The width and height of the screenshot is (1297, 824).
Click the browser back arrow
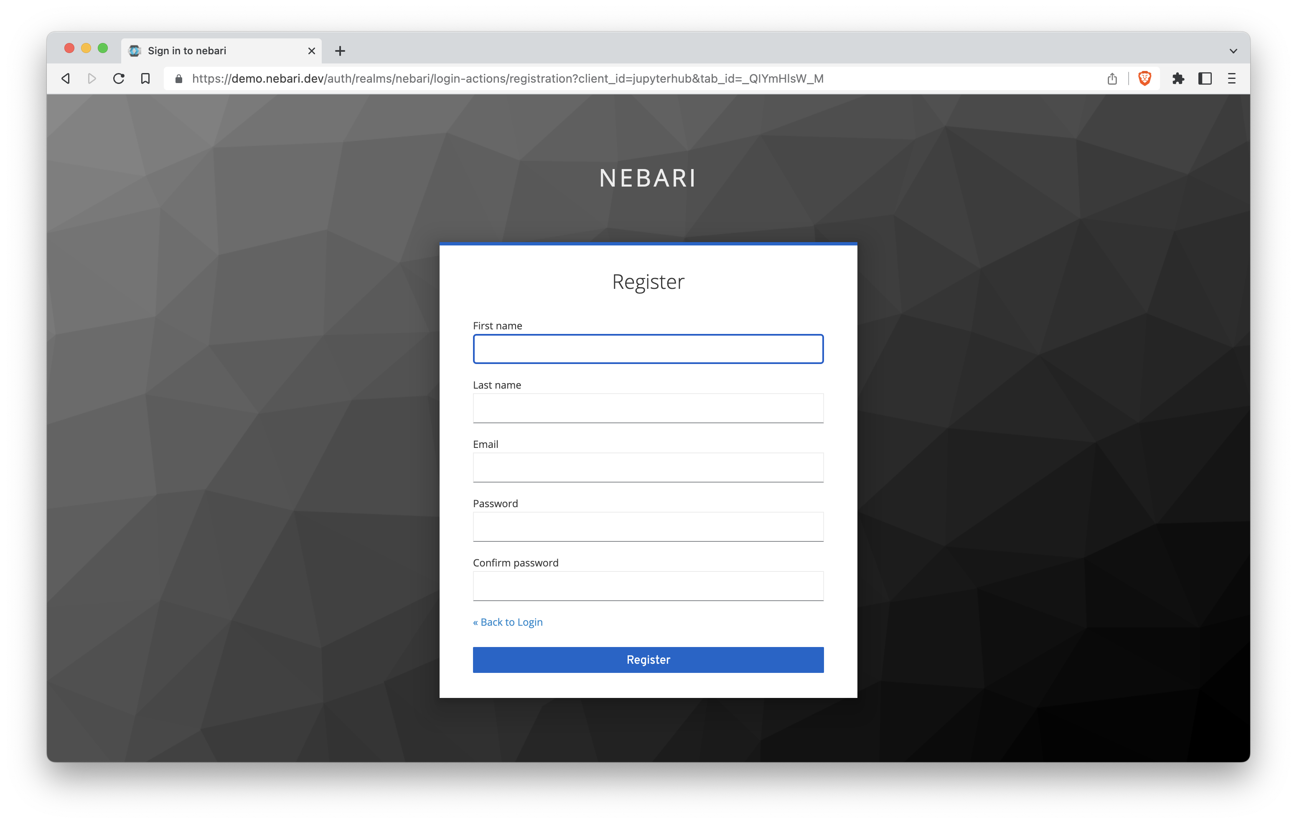[66, 78]
